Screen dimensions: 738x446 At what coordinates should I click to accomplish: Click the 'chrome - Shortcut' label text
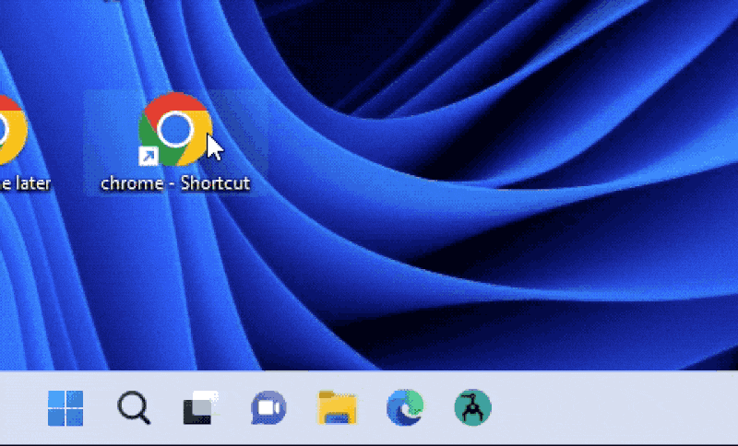point(175,182)
